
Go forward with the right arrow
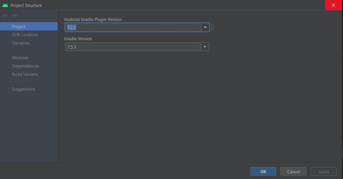click(15, 16)
